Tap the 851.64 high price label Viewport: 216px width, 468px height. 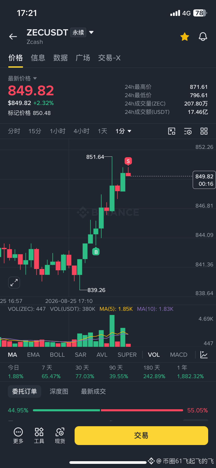tap(95, 157)
